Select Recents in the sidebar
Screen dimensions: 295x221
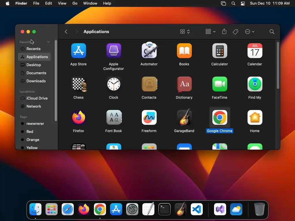tap(35, 49)
